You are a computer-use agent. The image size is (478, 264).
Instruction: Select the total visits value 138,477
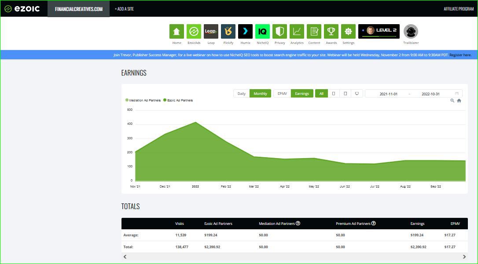182,247
